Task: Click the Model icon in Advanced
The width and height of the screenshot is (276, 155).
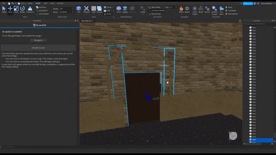Action: tap(201, 9)
